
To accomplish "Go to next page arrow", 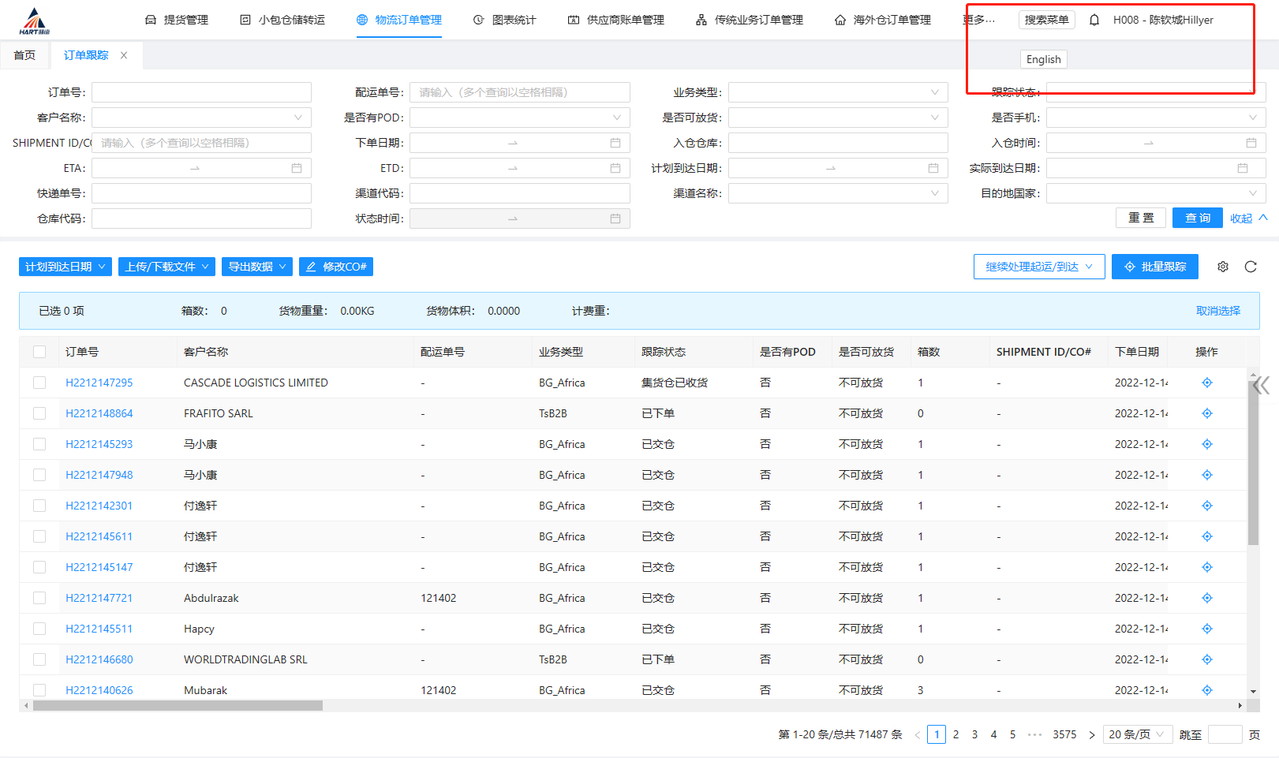I will coord(1092,735).
